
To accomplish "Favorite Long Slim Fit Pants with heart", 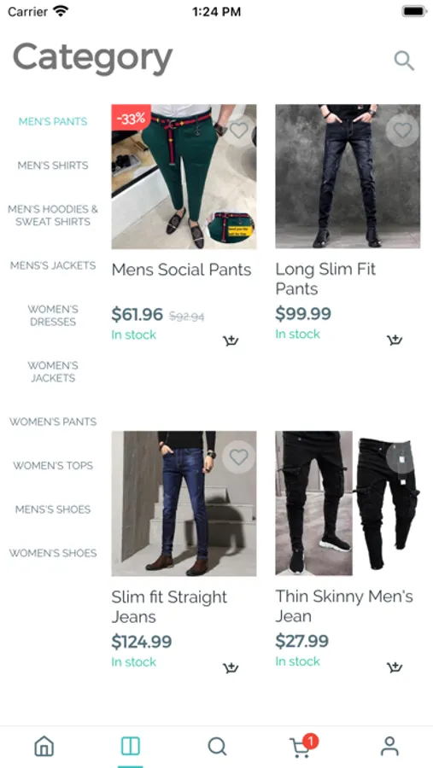I will pyautogui.click(x=402, y=131).
